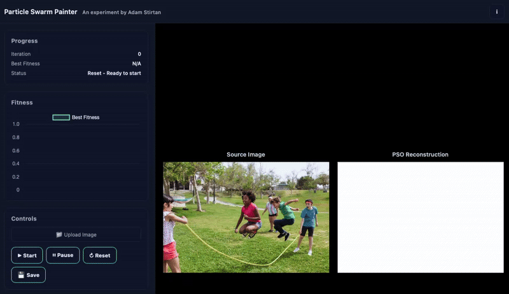Click the blank PSO Reconstruction canvas
The width and height of the screenshot is (509, 294).
[420, 217]
